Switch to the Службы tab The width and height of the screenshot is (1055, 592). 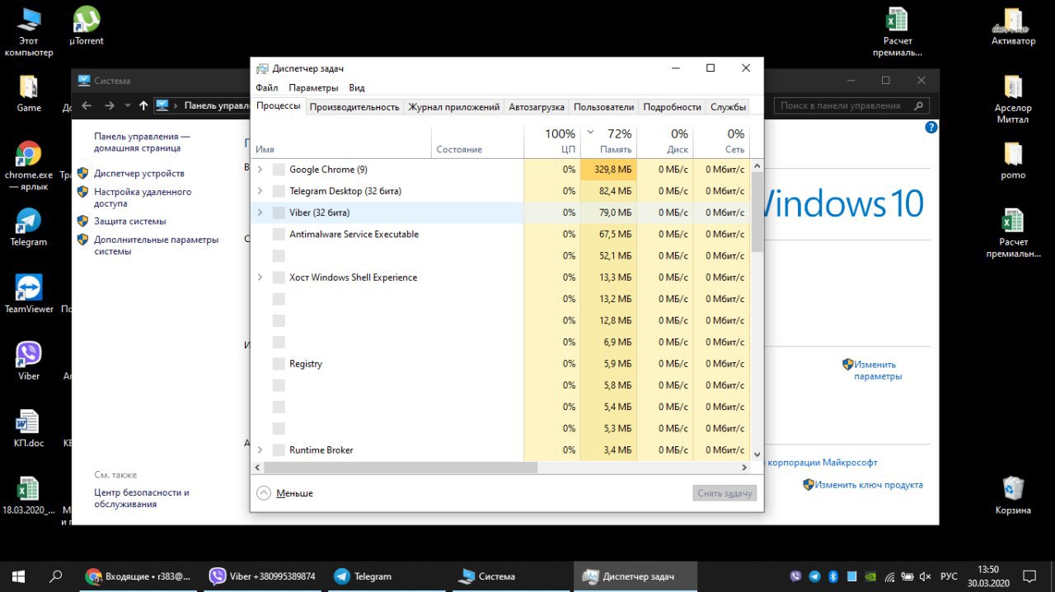(728, 107)
